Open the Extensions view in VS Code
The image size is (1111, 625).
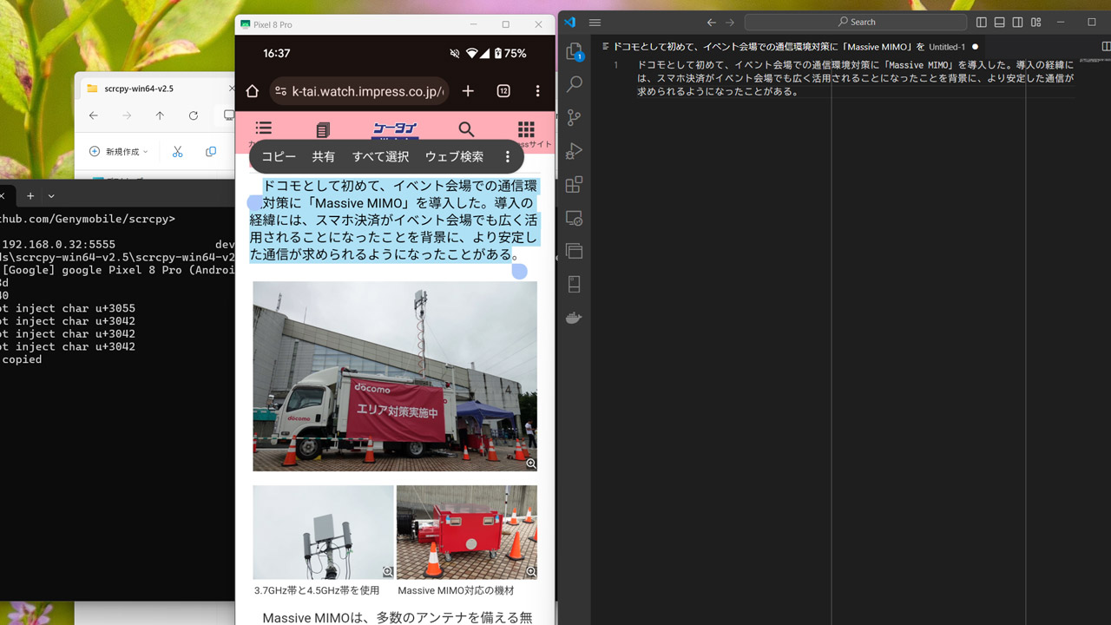[573, 184]
